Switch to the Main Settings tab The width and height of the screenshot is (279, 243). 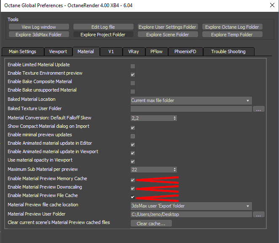coord(23,51)
